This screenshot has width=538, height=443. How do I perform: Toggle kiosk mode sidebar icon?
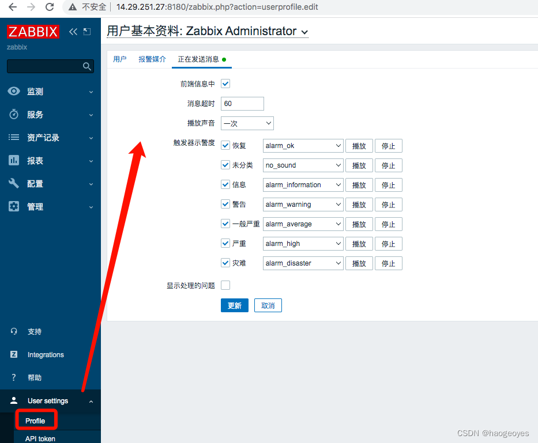coord(87,32)
